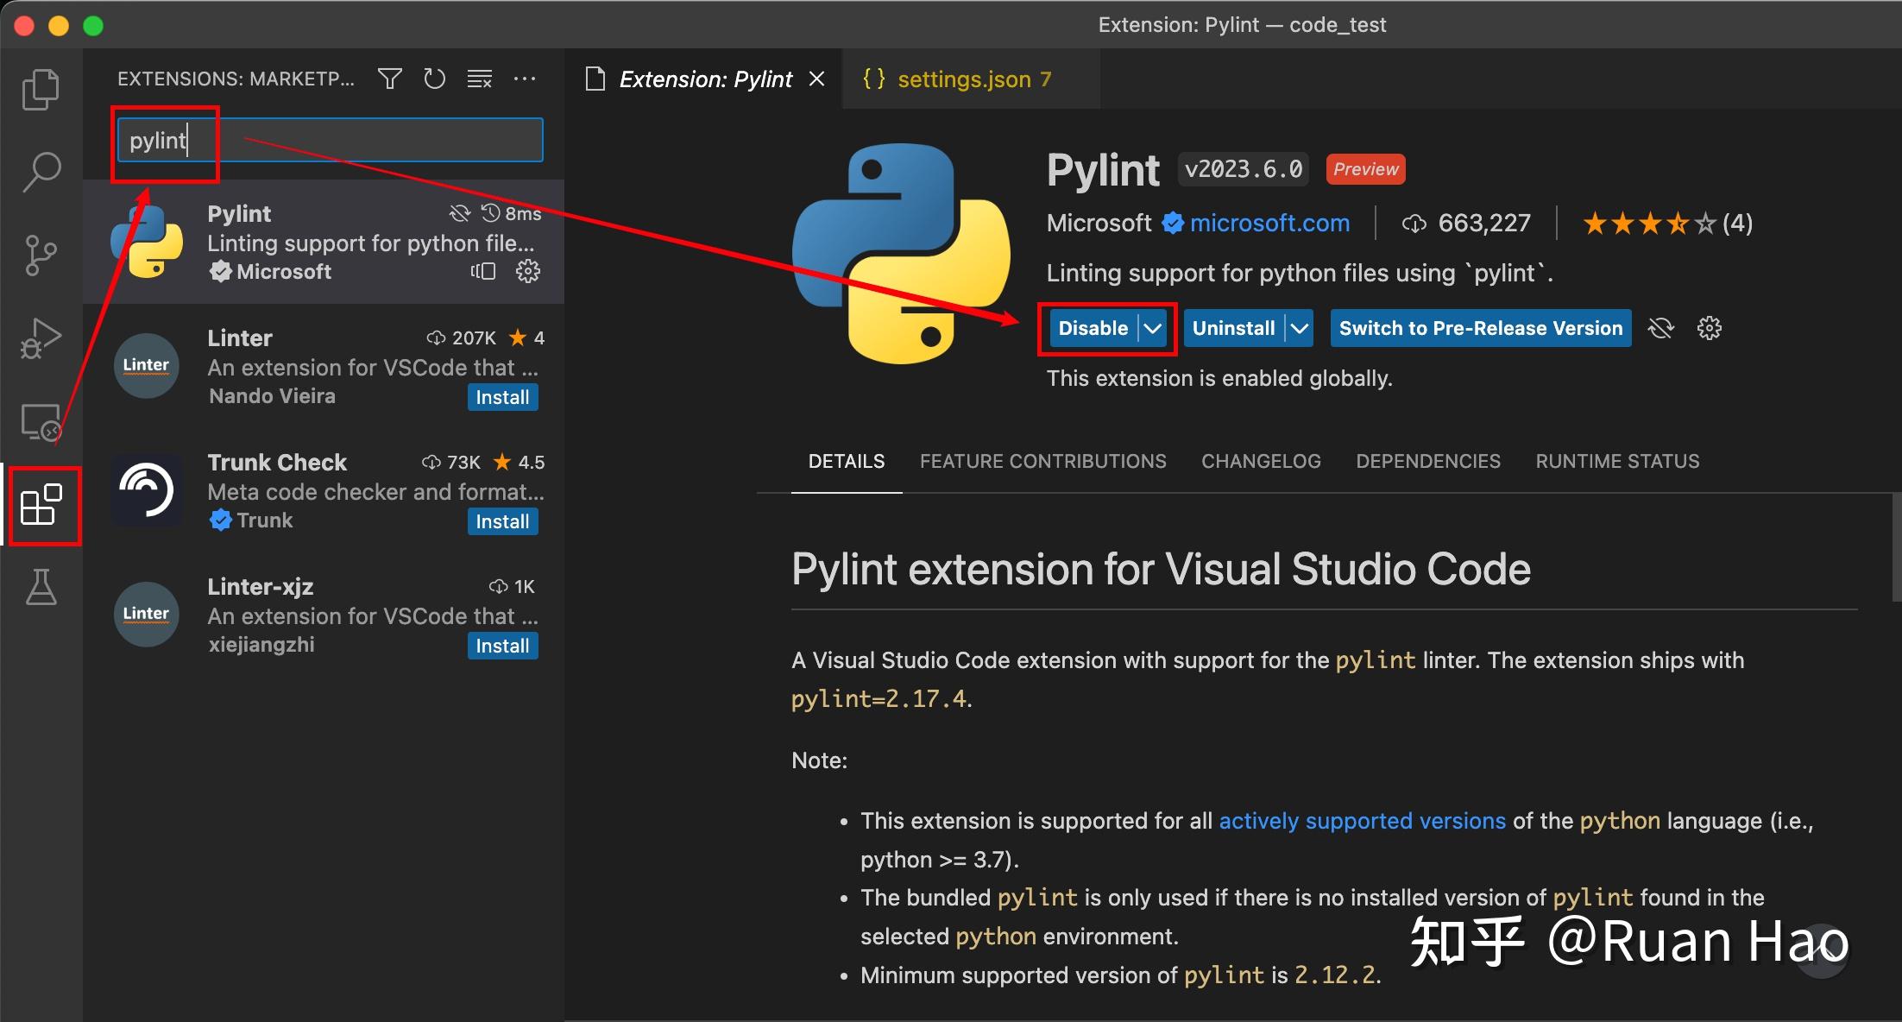Screen dimensions: 1902x1022
Task: Expand the Disable button dropdown arrow
Action: coord(1155,328)
